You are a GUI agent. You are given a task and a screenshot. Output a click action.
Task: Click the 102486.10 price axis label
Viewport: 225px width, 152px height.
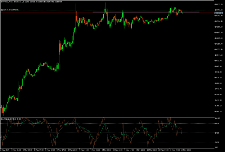click(x=219, y=27)
